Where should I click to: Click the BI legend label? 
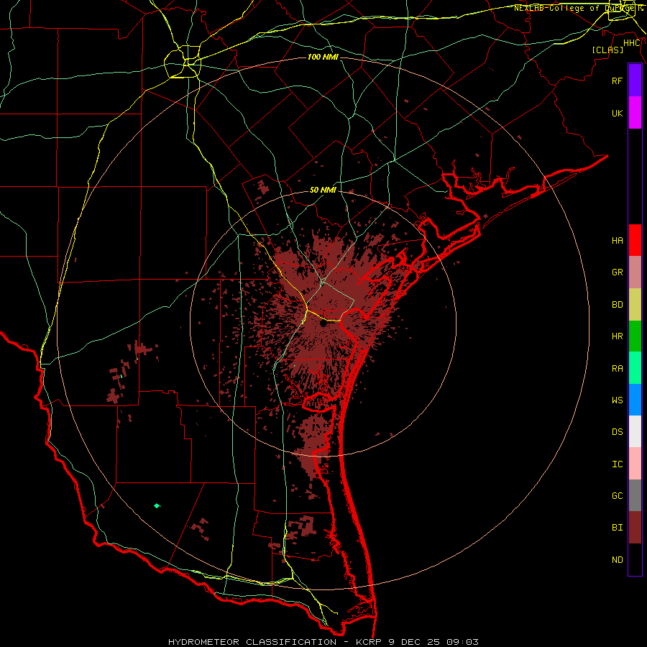[617, 528]
